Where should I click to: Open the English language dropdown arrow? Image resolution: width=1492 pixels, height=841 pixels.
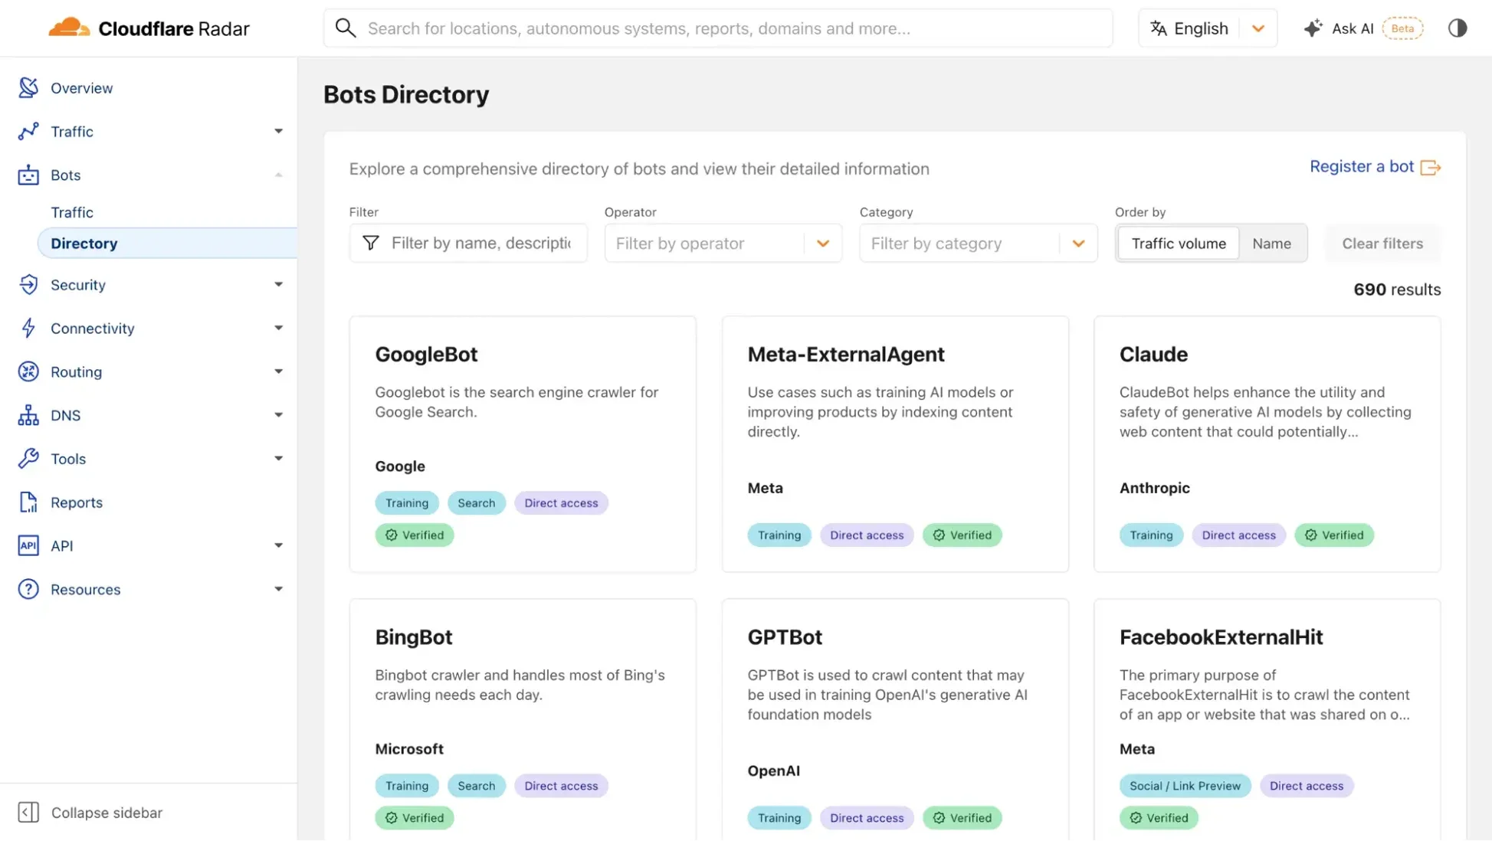click(1258, 28)
